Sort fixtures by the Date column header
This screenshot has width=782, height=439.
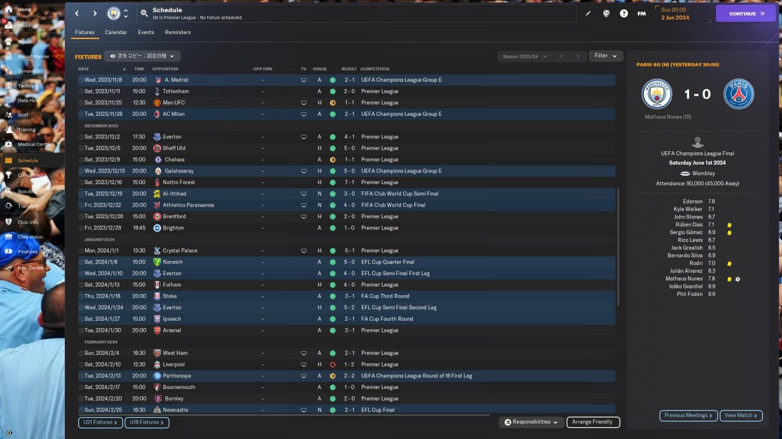click(84, 69)
